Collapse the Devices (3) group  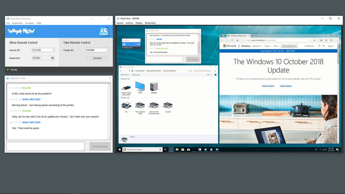pos(120,79)
